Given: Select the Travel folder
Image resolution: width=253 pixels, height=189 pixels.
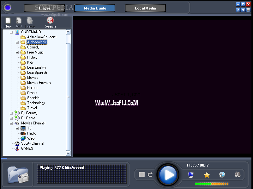Looking at the screenshot, I should pyautogui.click(x=32, y=108).
